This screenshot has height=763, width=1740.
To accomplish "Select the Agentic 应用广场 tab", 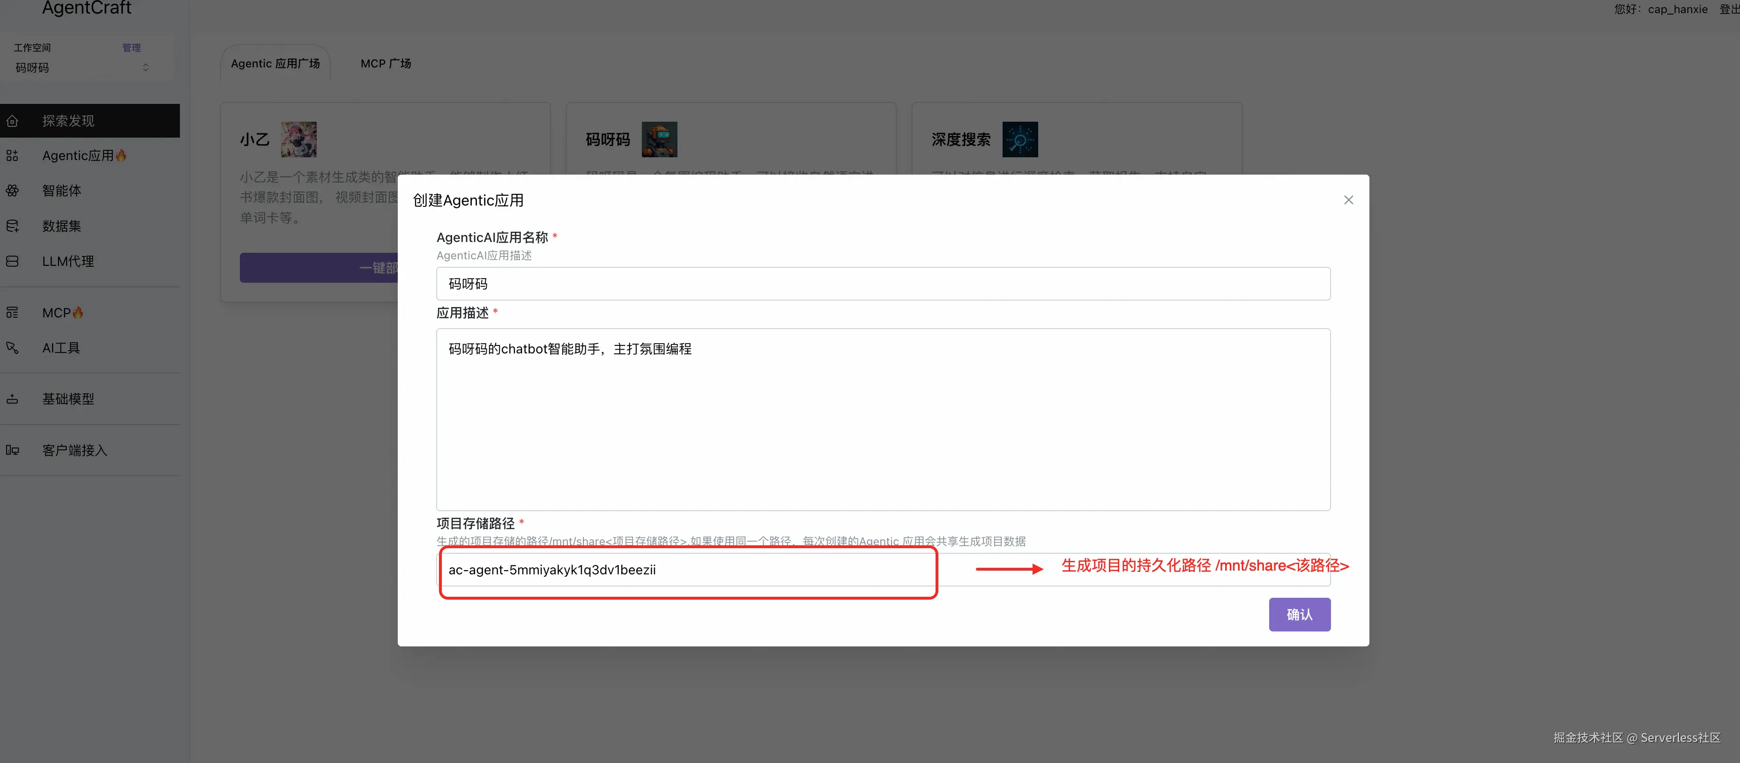I will [275, 63].
